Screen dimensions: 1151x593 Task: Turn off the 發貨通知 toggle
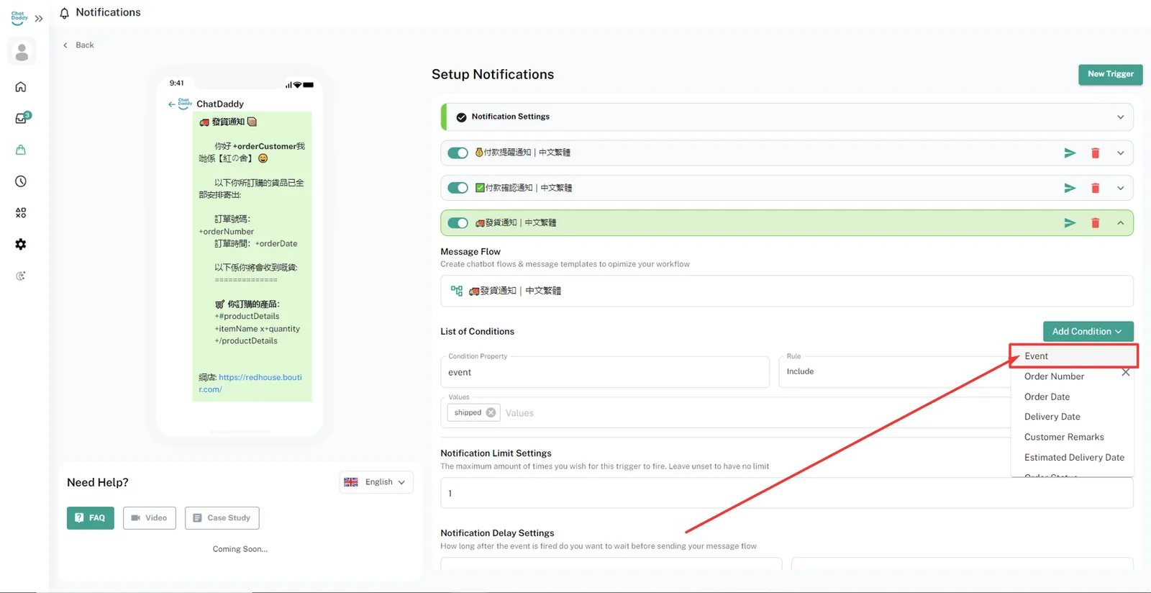(458, 223)
